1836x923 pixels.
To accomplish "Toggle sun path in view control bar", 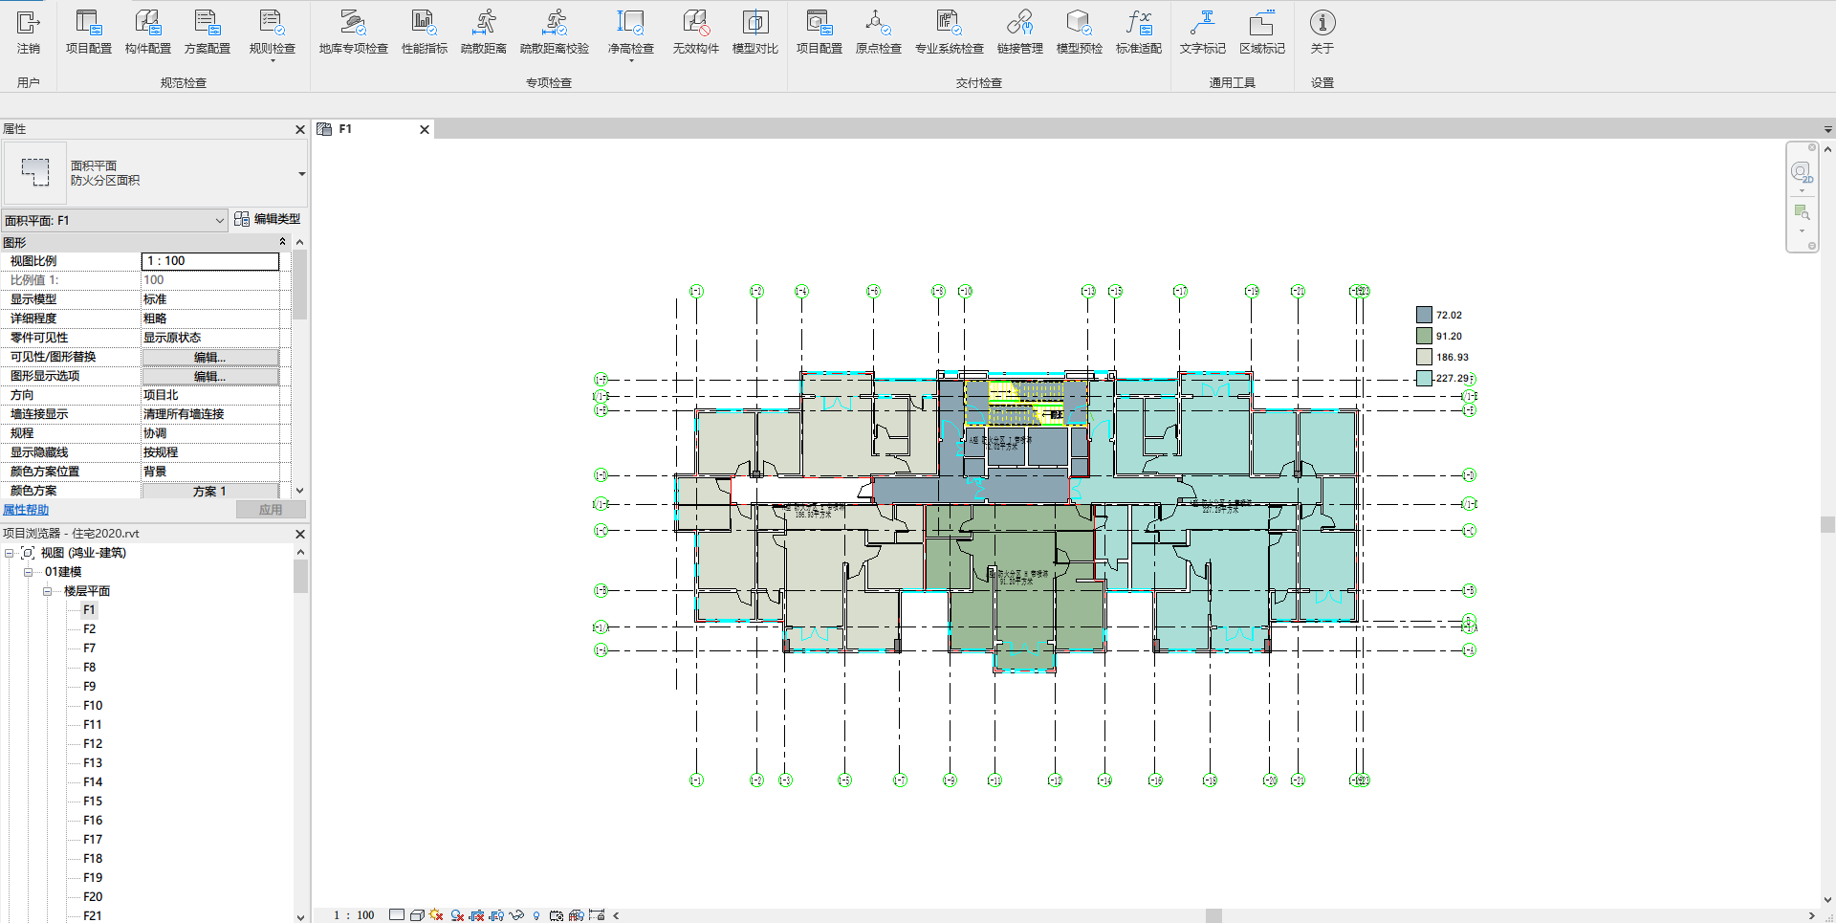I will tap(436, 915).
